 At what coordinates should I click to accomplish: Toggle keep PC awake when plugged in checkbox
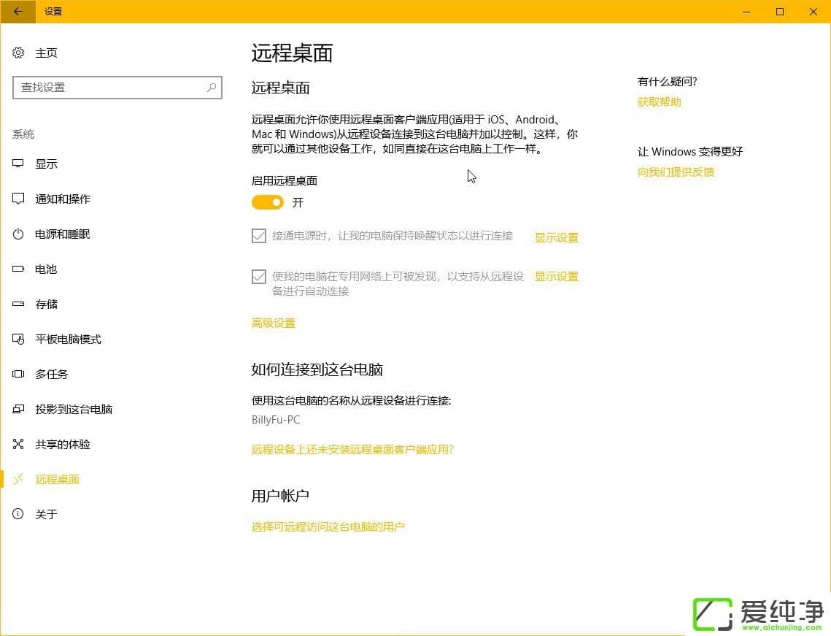[x=258, y=236]
